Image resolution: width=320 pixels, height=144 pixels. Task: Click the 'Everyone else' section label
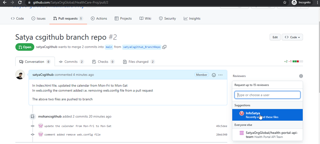tap(243, 125)
